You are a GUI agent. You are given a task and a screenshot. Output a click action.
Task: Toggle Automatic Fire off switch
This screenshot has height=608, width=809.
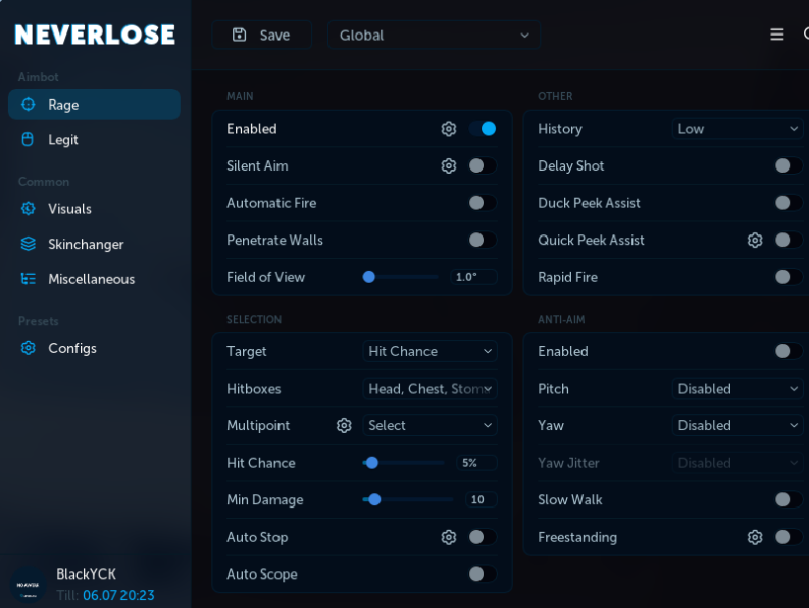point(482,203)
